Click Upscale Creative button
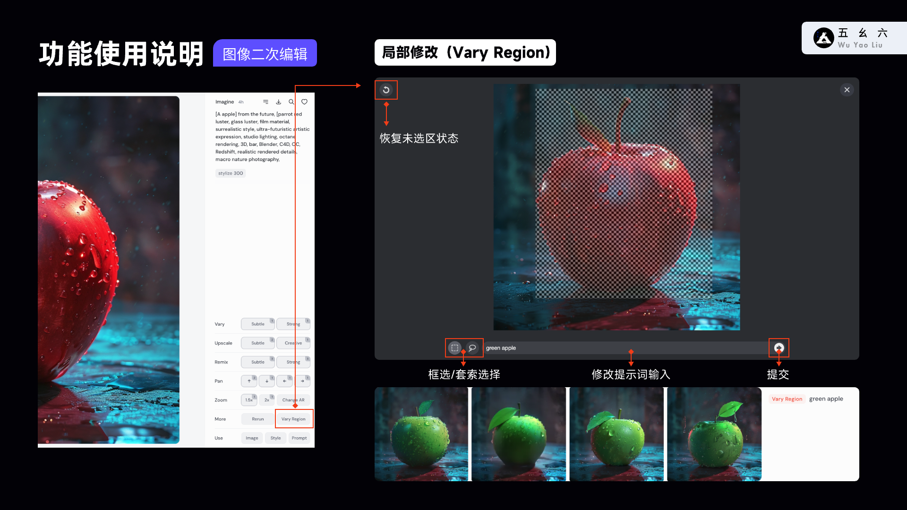The width and height of the screenshot is (907, 510). (293, 343)
